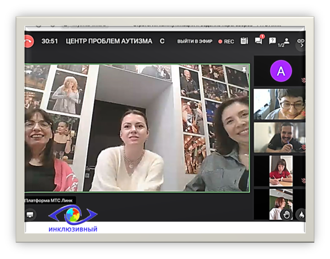This screenshot has height=259, width=330.
Task: Select the thumbnail of the person with glasses
Action: click(279, 104)
